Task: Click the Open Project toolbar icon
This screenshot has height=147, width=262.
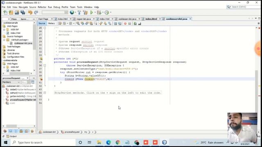Action: point(17,12)
